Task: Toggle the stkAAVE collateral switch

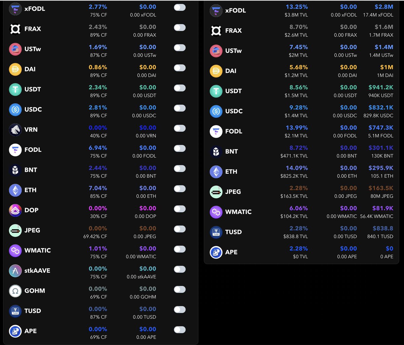Action: pyautogui.click(x=180, y=269)
